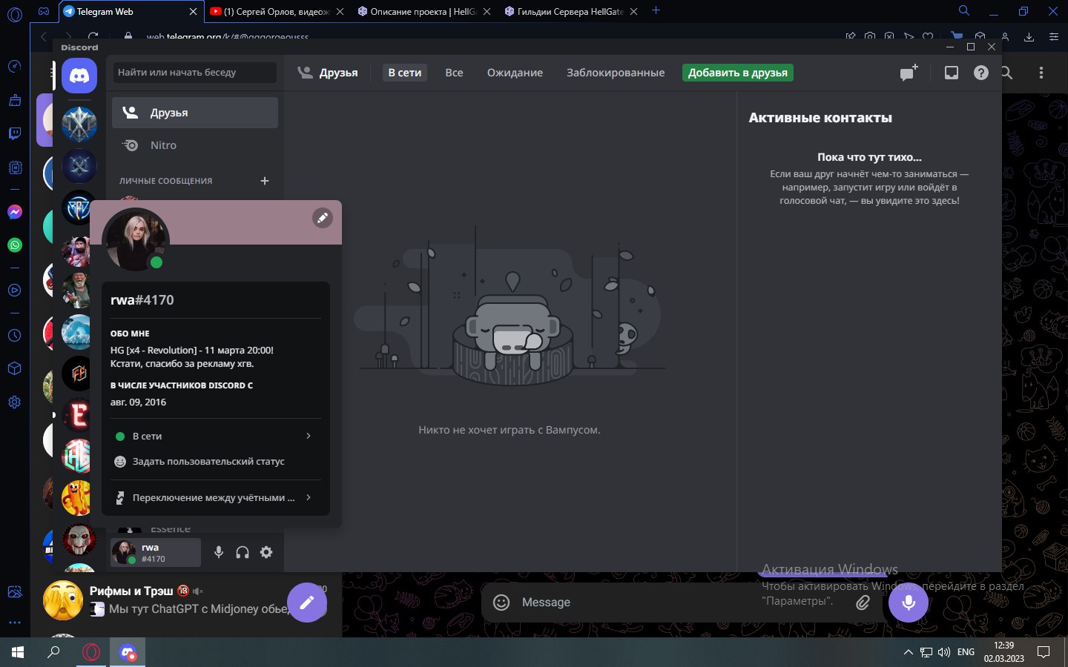Open Opera sidebar history clock icon
Viewport: 1068px width, 667px height.
[15, 336]
